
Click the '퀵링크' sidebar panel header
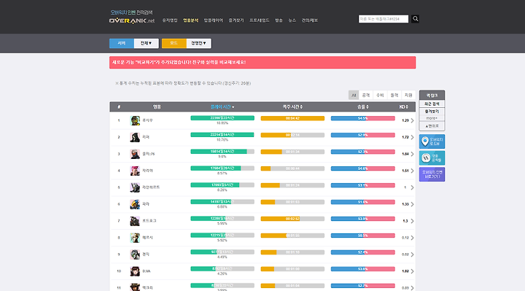432,96
